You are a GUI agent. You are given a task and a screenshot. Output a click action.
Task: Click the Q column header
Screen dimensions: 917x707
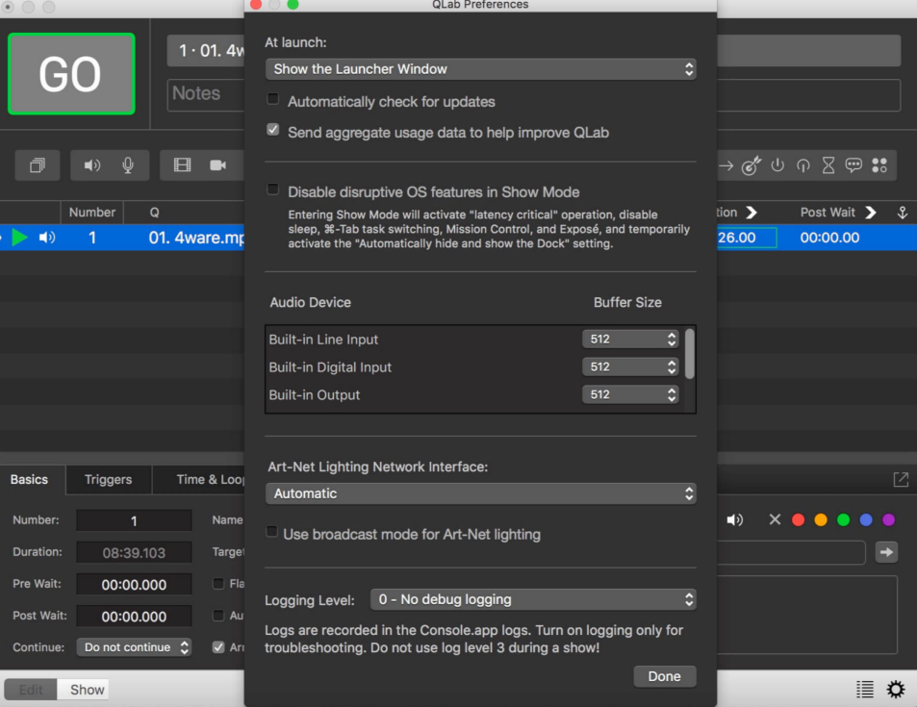(x=154, y=213)
